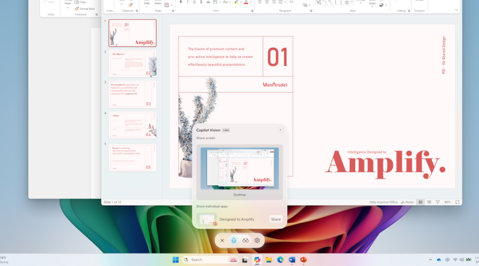Click Share button for Designed to Amplify
This screenshot has height=266, width=479.
click(275, 219)
